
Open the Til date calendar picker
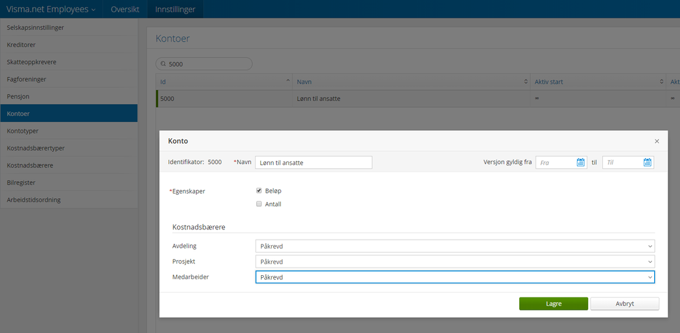tap(647, 163)
